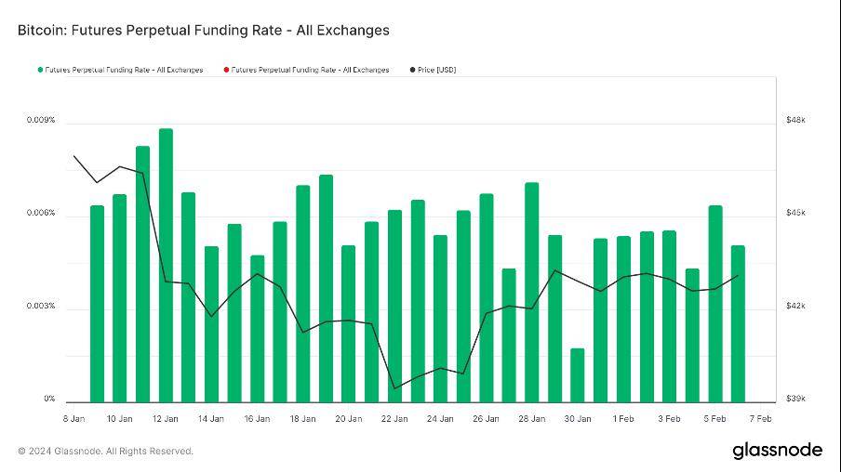Click the glassnode logo
This screenshot has width=841, height=472.
tap(777, 450)
